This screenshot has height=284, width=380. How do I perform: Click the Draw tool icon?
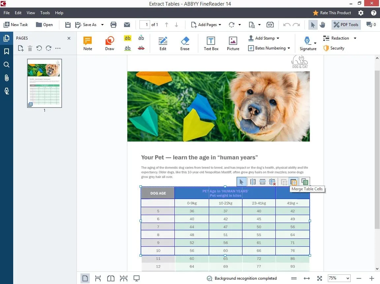click(x=110, y=44)
